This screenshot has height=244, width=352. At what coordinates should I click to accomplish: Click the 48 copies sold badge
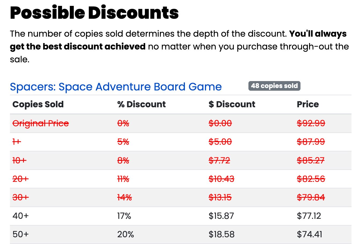coord(274,86)
